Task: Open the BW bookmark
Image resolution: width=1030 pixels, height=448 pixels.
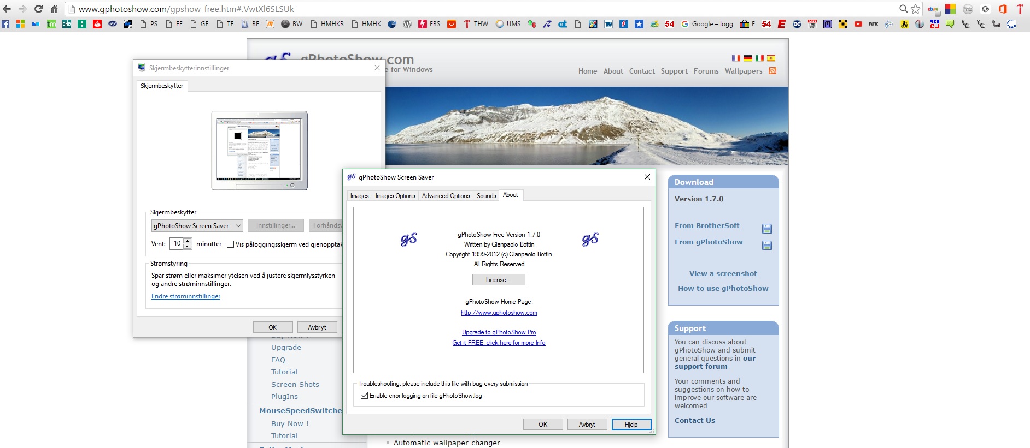Action: click(x=292, y=24)
